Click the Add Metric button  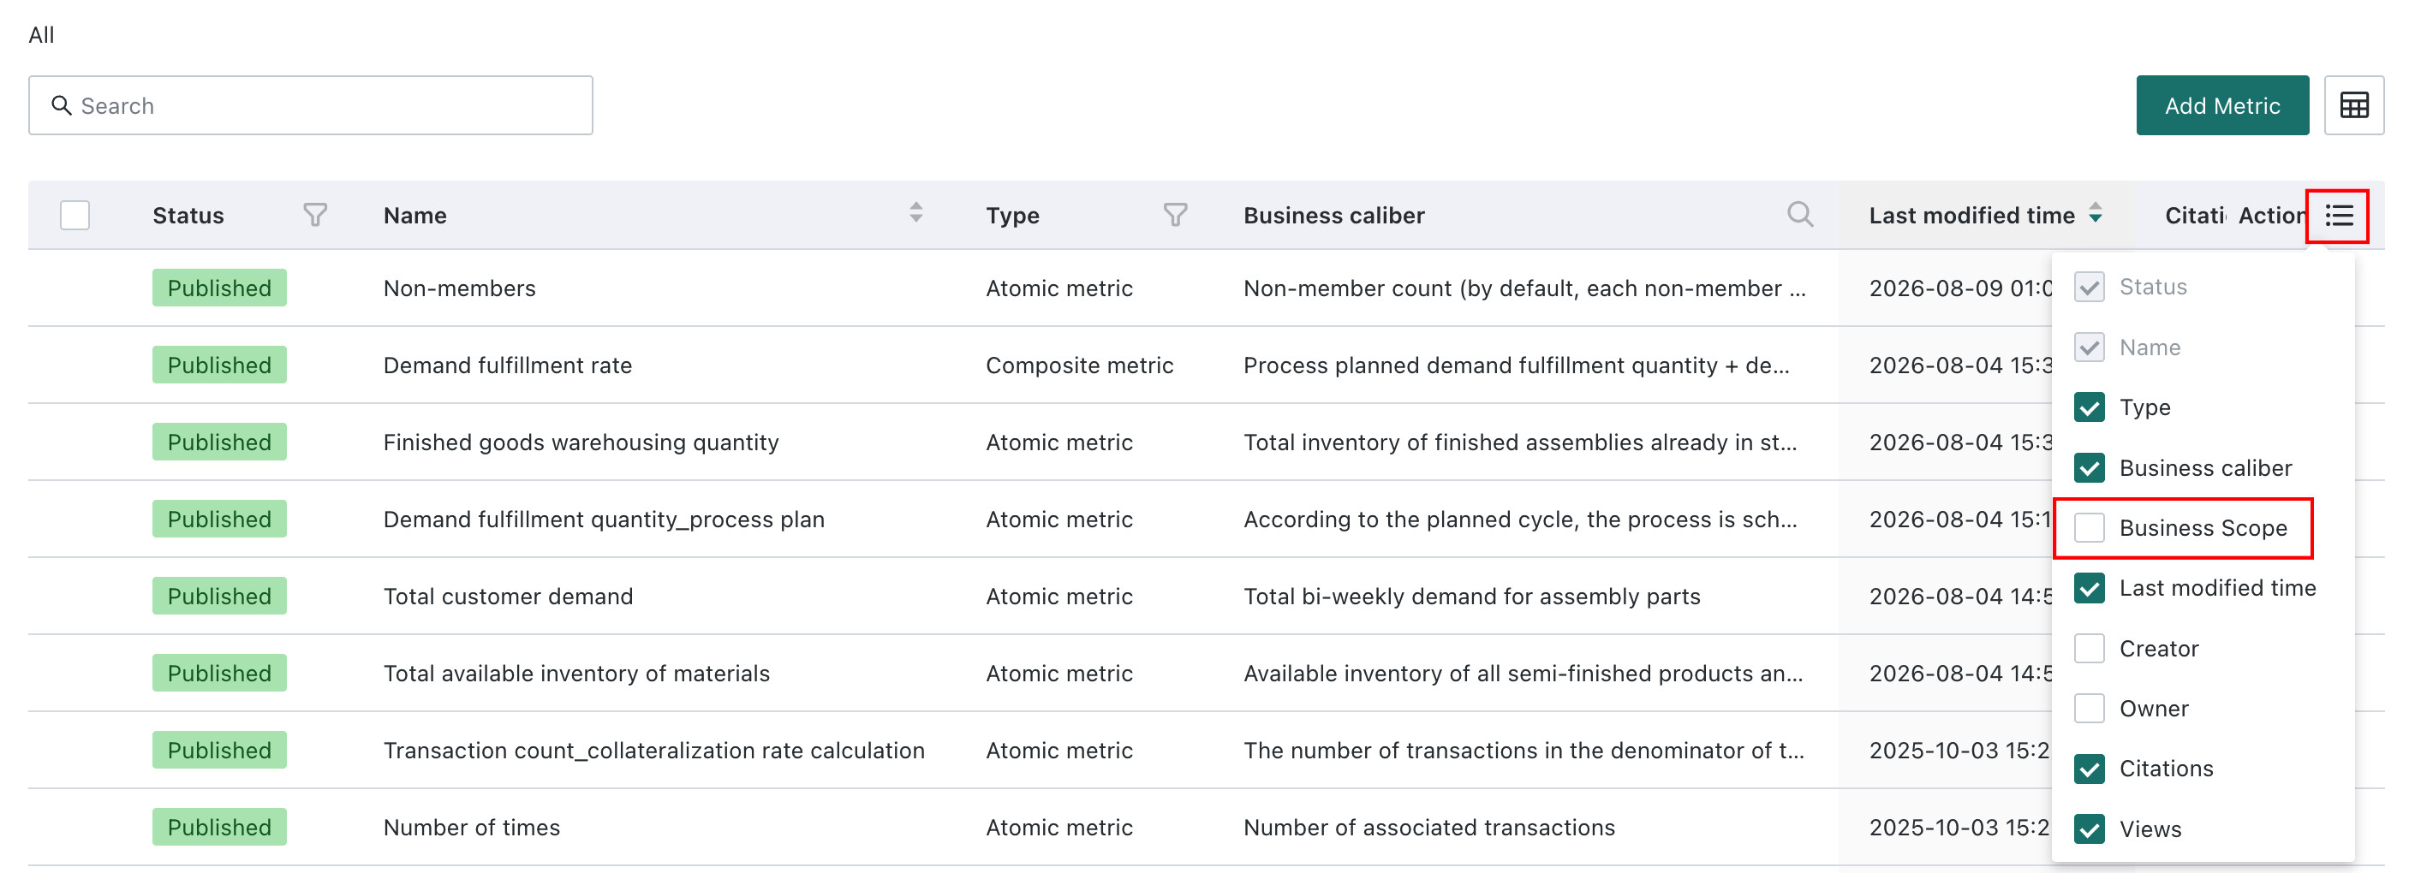2221,105
